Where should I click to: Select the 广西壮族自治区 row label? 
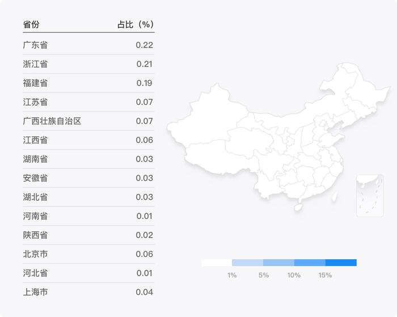point(52,121)
